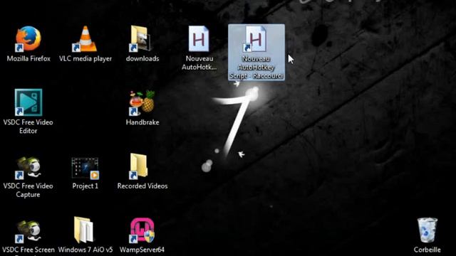Click the downloads folder shortcut
This screenshot has width=456, height=256.
pos(141,39)
